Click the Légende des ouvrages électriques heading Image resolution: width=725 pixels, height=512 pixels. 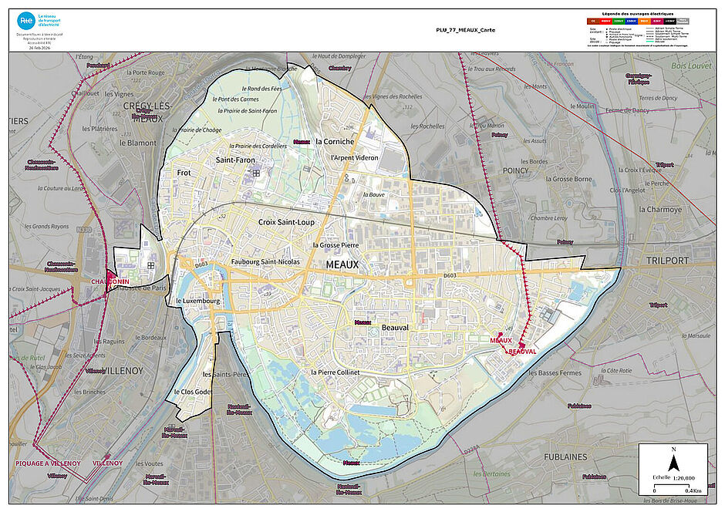tap(638, 14)
